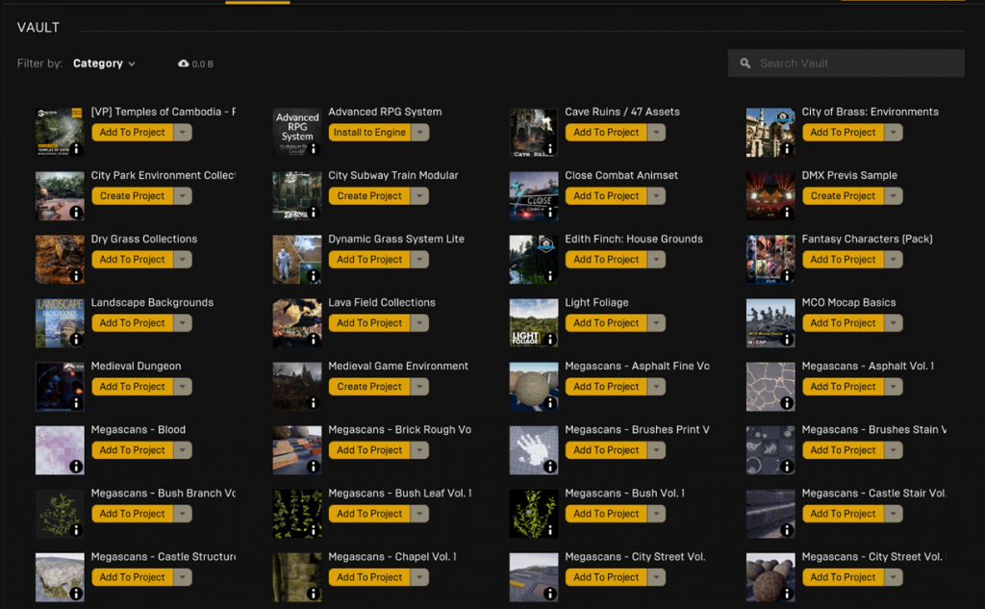The width and height of the screenshot is (985, 609).
Task: Click the 'Megascans - Blood' title text
Action: [139, 429]
